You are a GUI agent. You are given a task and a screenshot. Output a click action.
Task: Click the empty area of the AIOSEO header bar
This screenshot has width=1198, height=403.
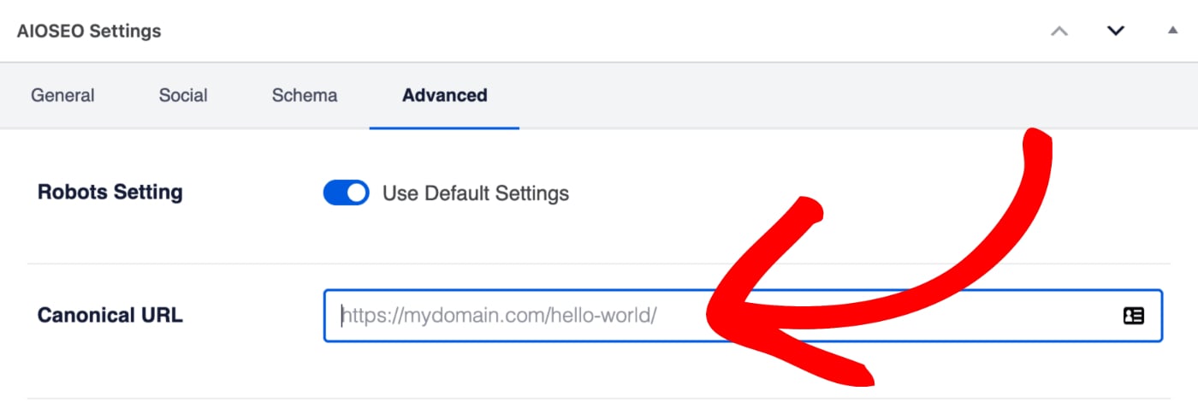(x=599, y=31)
